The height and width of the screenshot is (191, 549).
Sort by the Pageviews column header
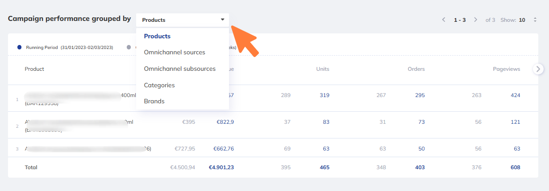coord(506,69)
